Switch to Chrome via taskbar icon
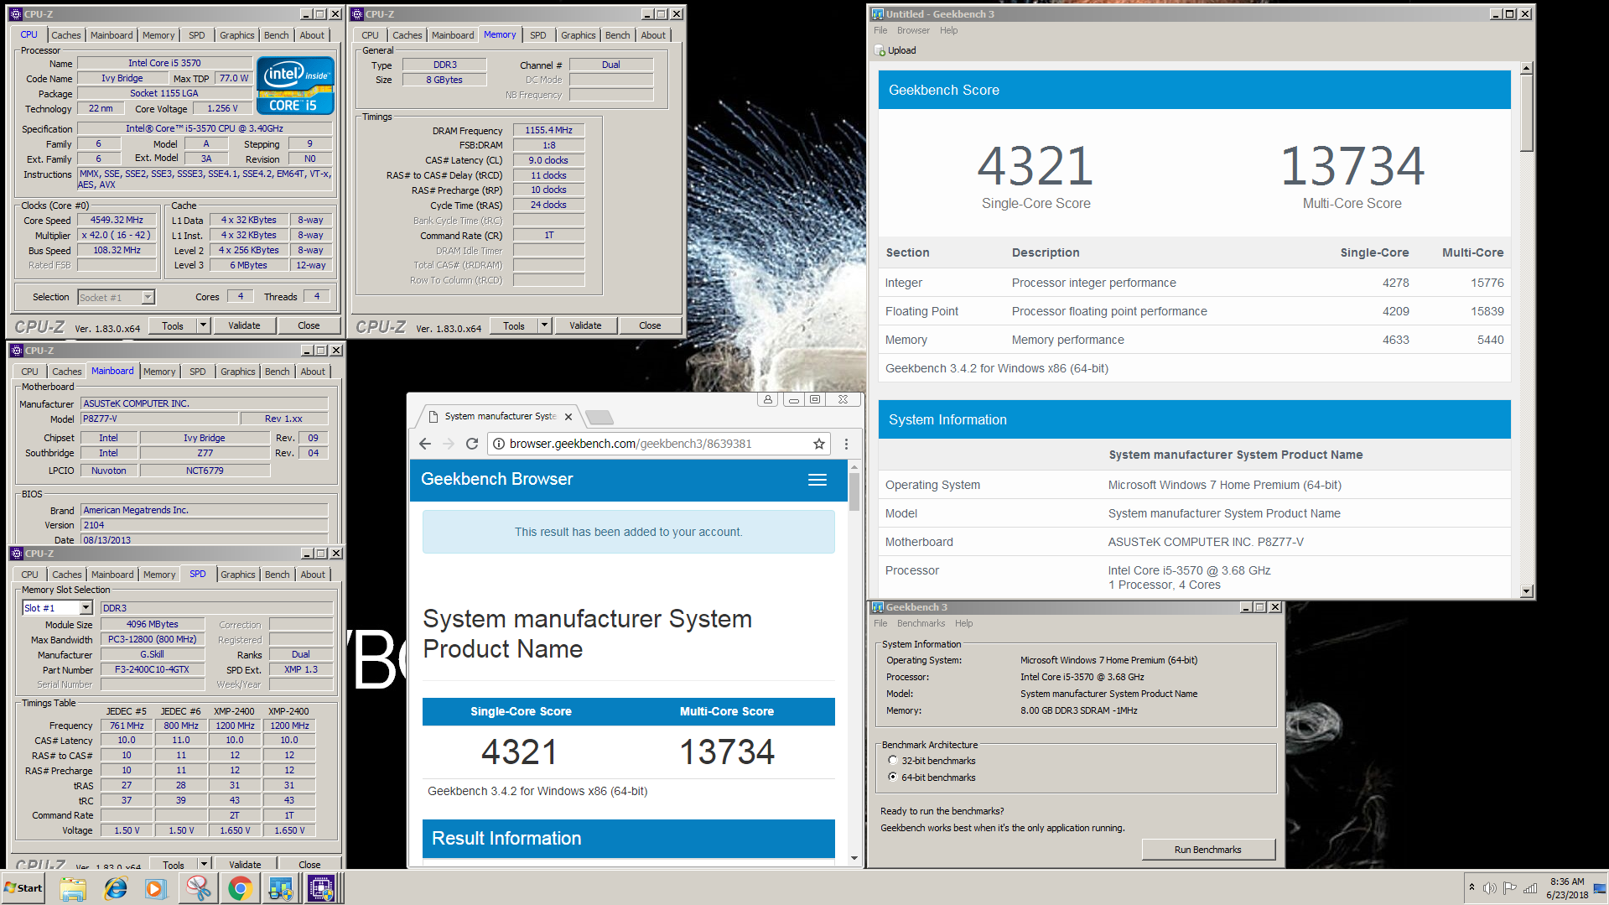The image size is (1609, 905). 240,888
